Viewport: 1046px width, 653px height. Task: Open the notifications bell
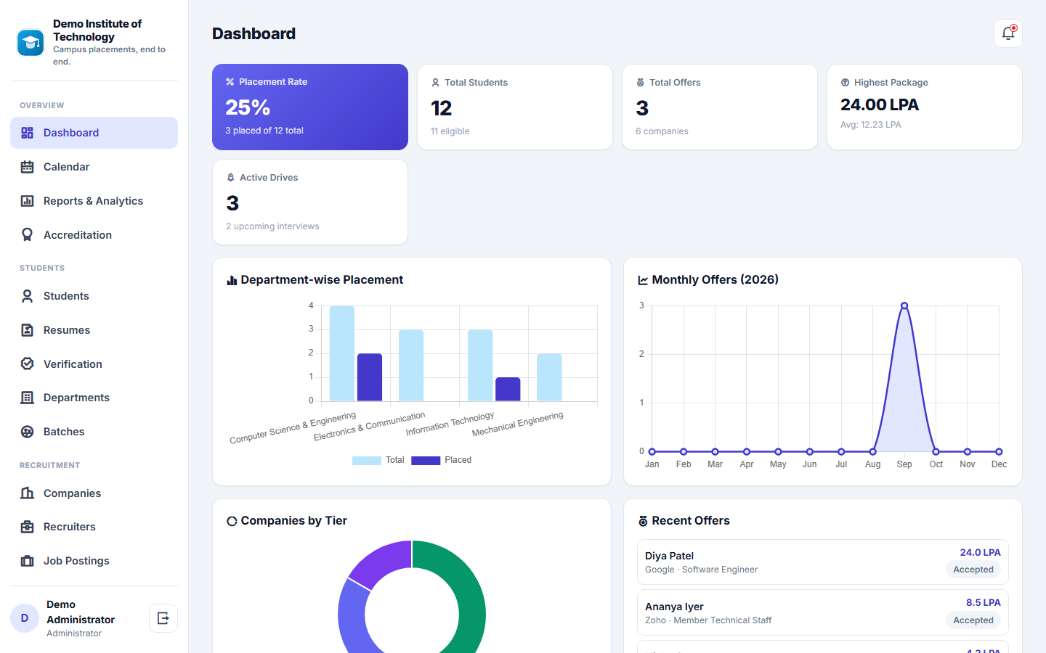click(x=1008, y=33)
